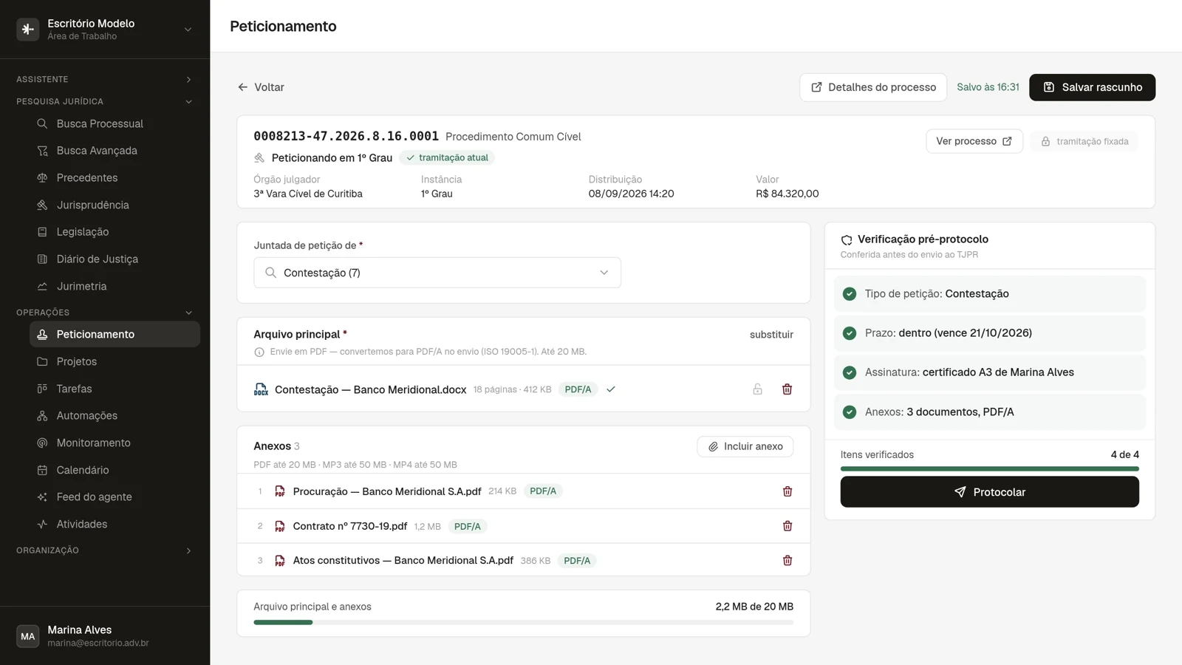Click PDF icon of Procuração annex
The image size is (1182, 665).
point(280,491)
